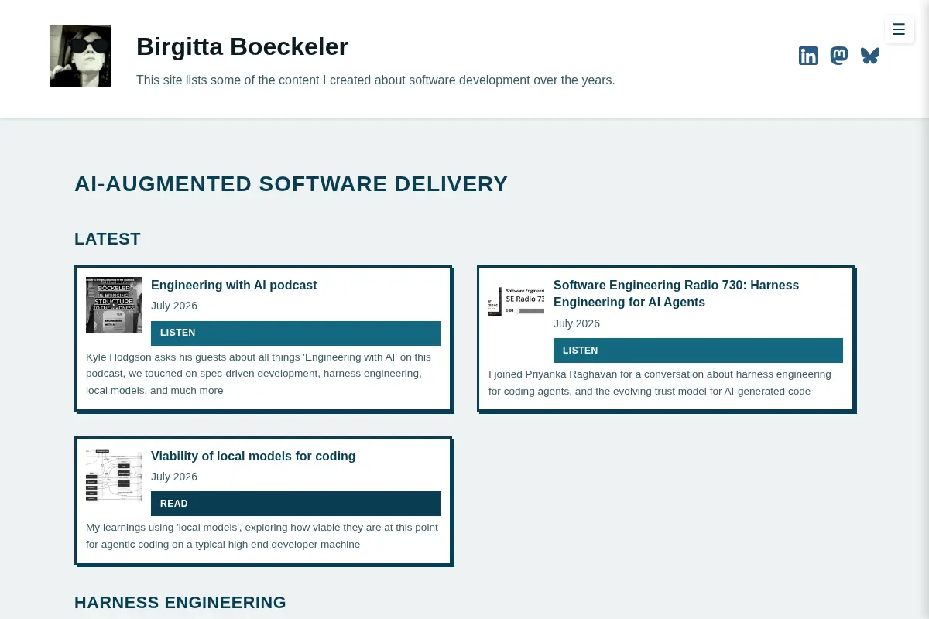This screenshot has height=619, width=929.
Task: Open the LinkedIn profile icon
Action: [x=808, y=56]
